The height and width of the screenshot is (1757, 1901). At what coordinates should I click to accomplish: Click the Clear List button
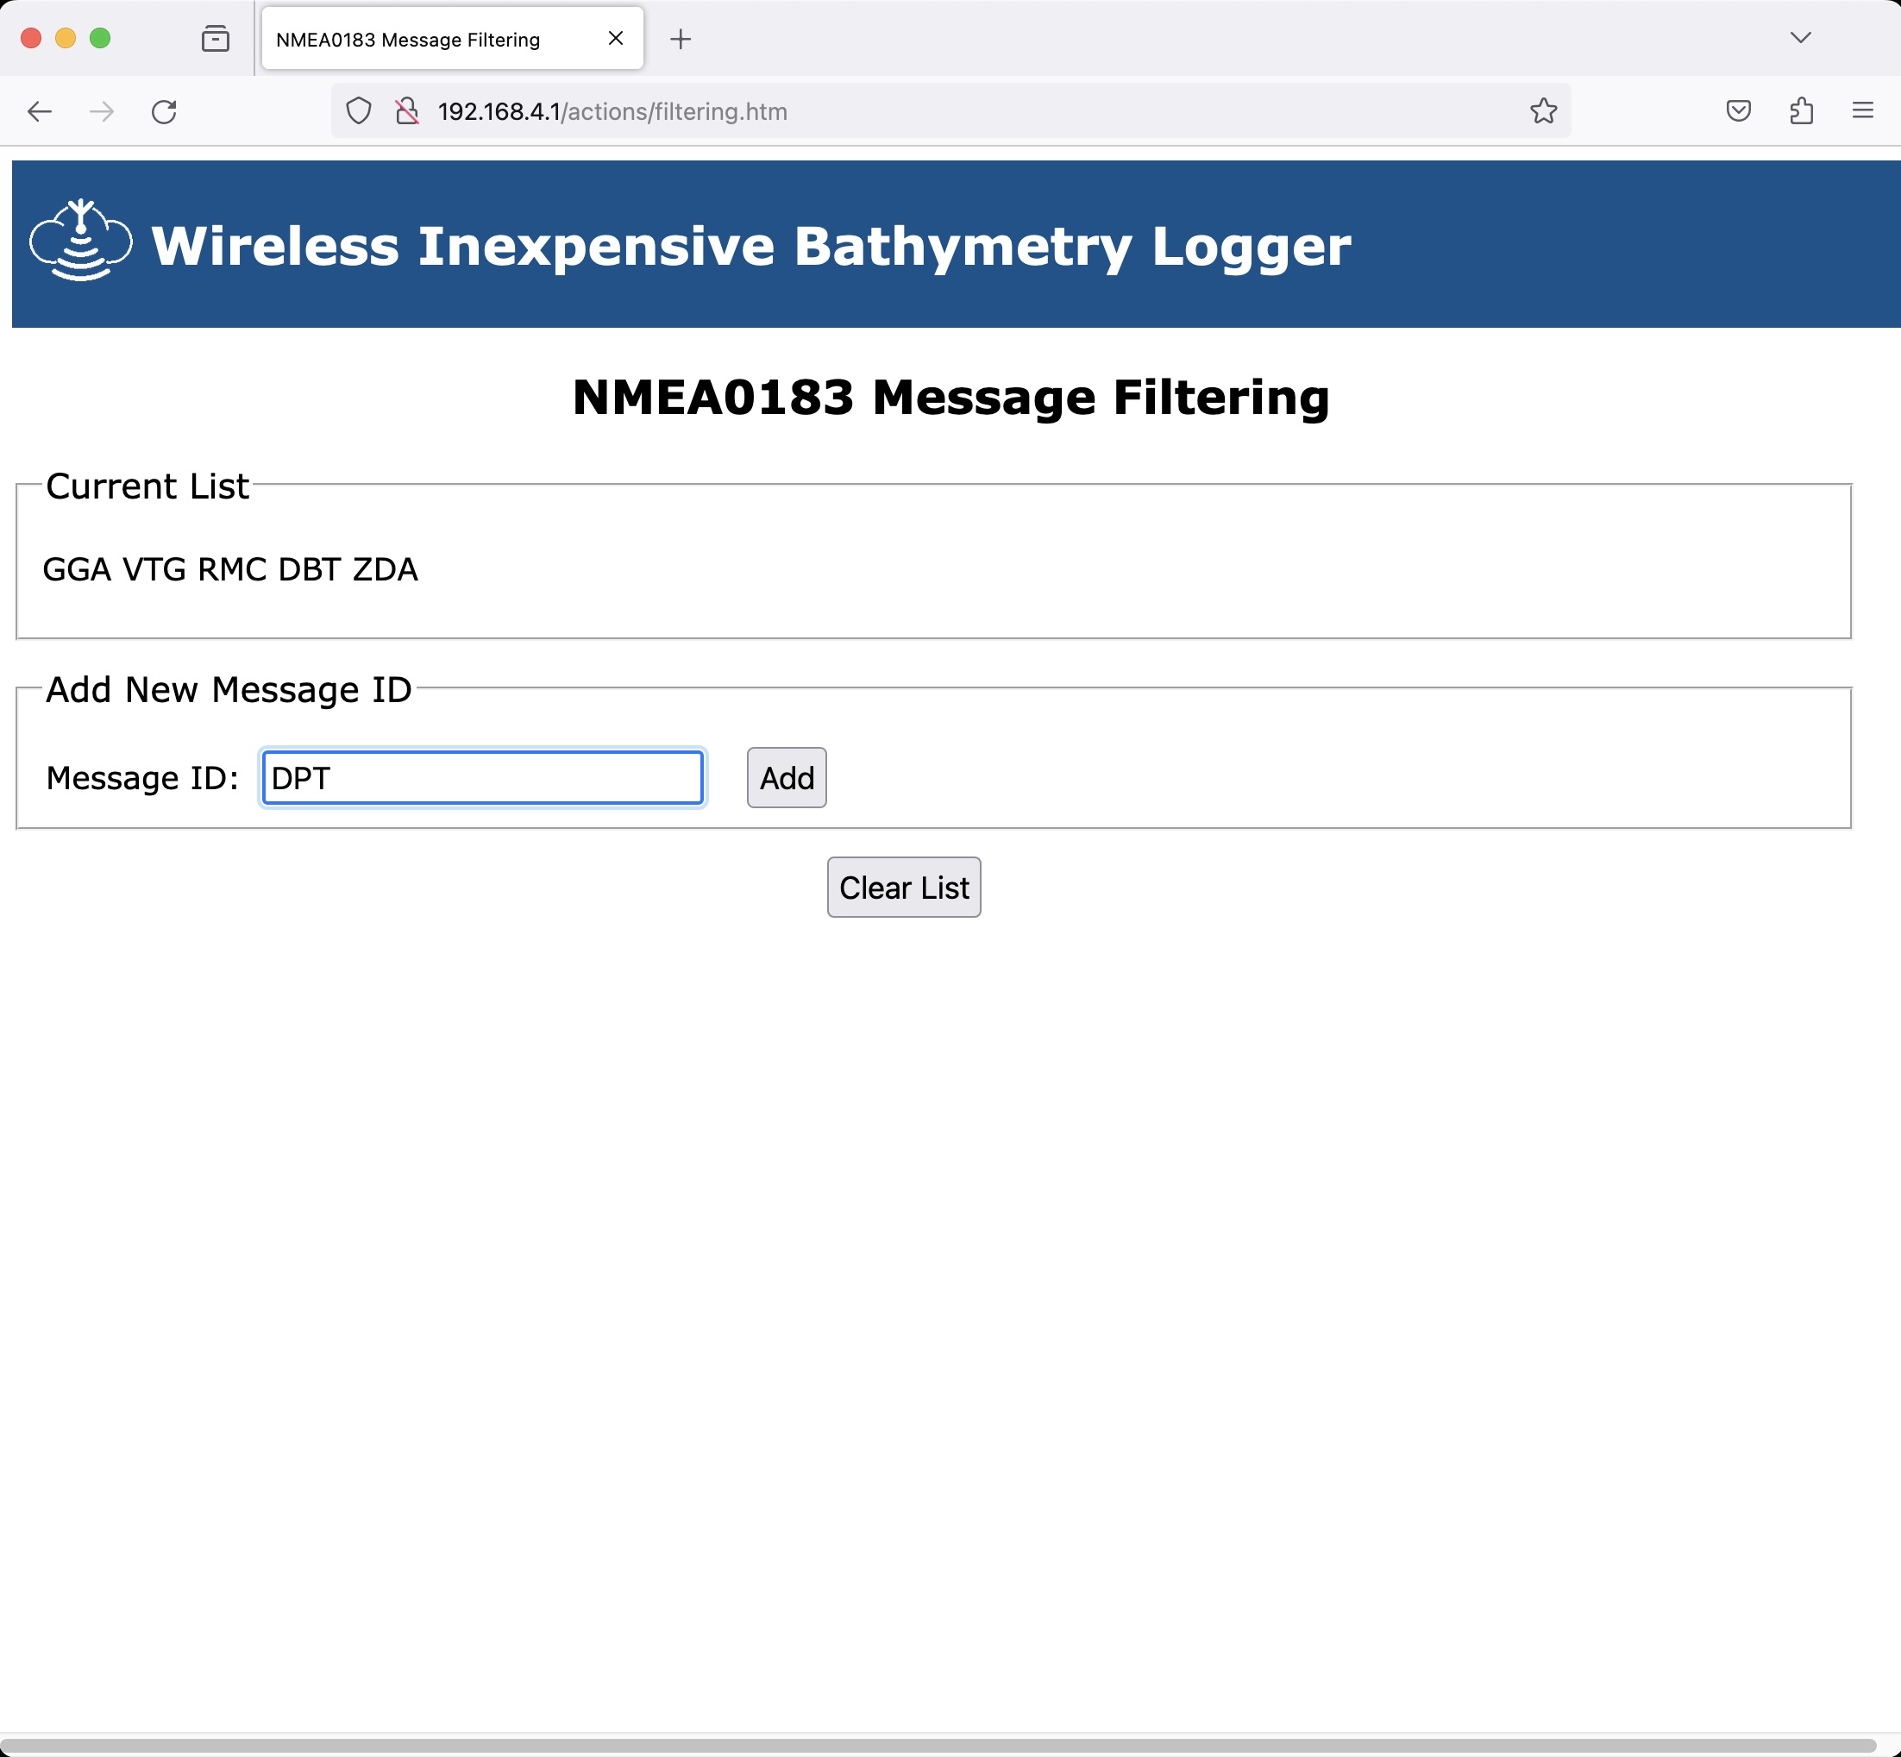(904, 887)
